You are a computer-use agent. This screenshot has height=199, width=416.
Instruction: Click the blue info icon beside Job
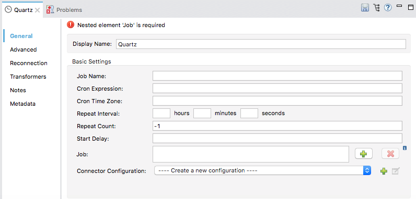point(405,148)
